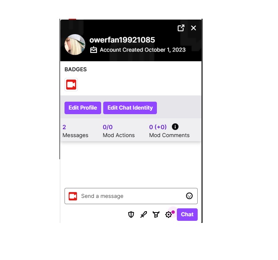
Task: Select the broadcaster badge under BADGES
Action: (71, 85)
